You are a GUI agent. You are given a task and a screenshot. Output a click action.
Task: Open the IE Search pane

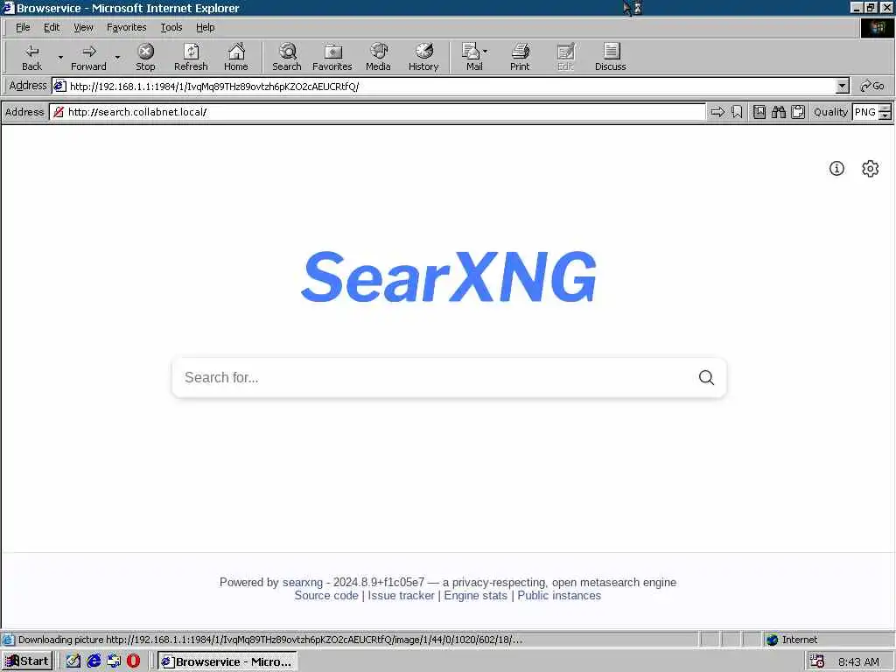[x=287, y=57]
